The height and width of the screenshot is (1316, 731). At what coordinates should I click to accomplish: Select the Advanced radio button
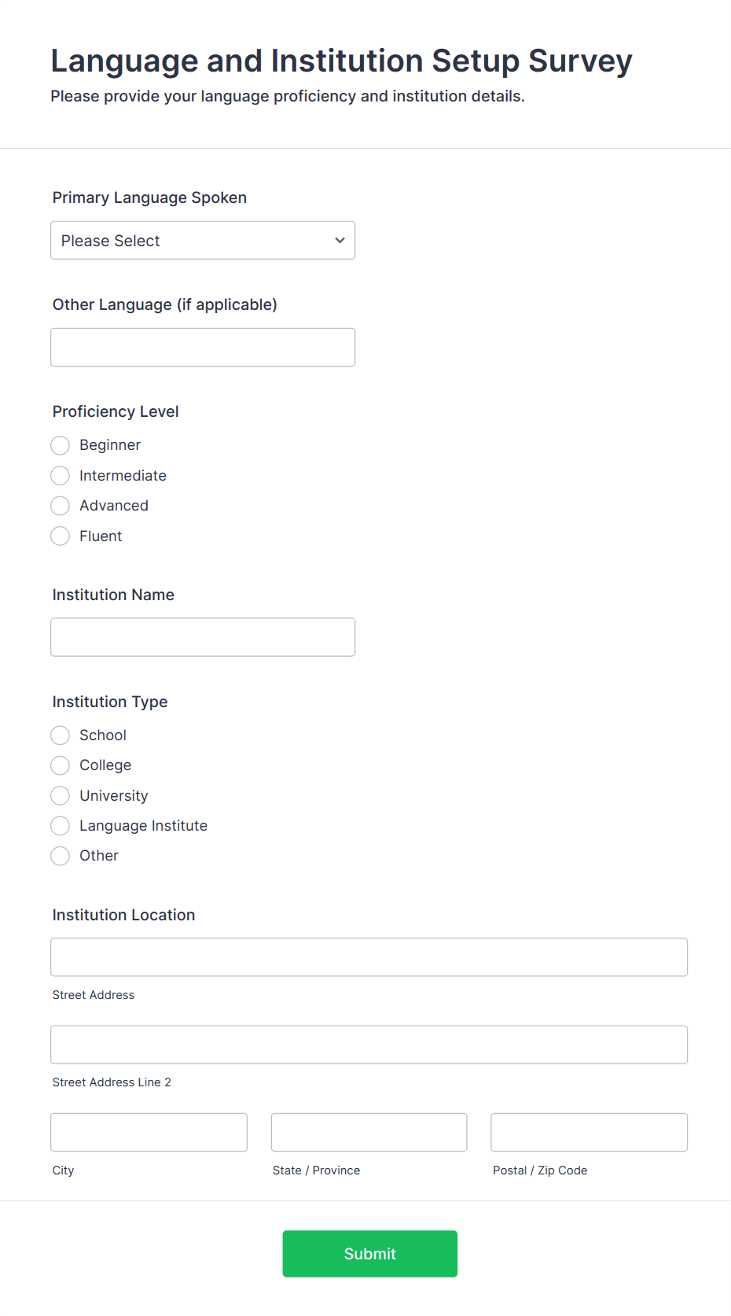pyautogui.click(x=61, y=506)
